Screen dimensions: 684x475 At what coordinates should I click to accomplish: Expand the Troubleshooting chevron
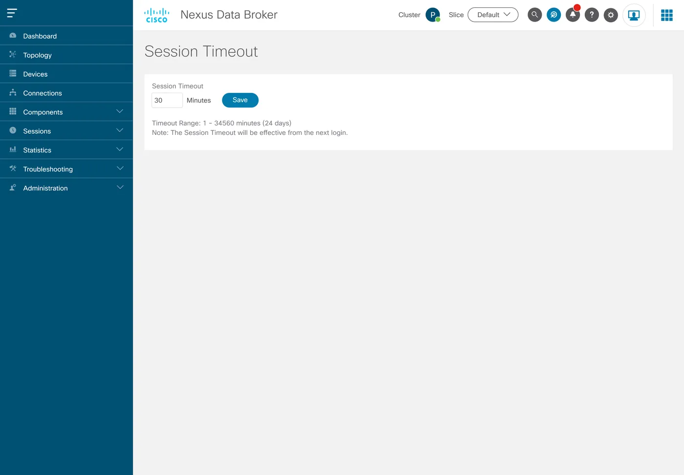[120, 169]
